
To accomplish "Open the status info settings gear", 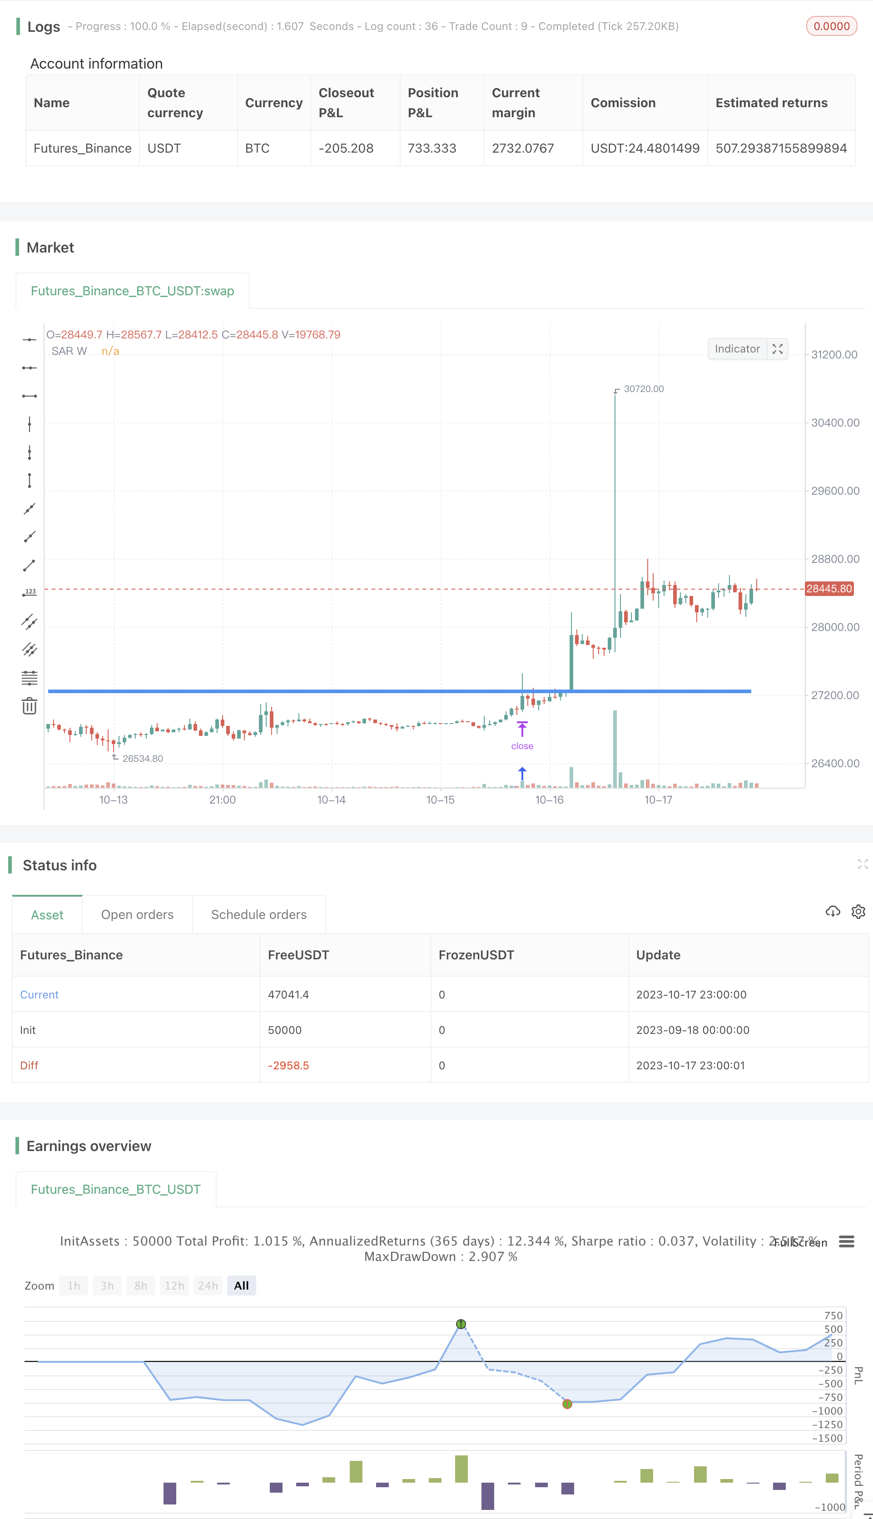I will point(858,912).
